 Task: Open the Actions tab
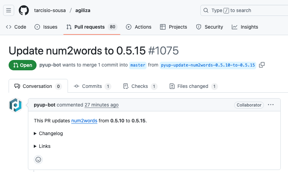pyautogui.click(x=139, y=27)
